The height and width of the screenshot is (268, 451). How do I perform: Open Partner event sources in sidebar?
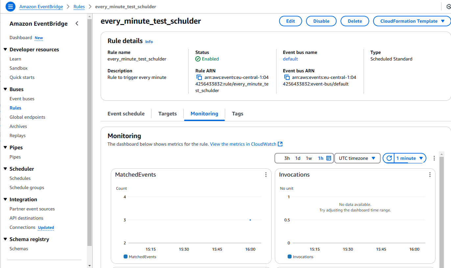coord(32,209)
